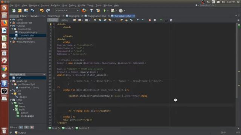
Task: Click the red Start Macro Recording icon
Action: pos(150,20)
